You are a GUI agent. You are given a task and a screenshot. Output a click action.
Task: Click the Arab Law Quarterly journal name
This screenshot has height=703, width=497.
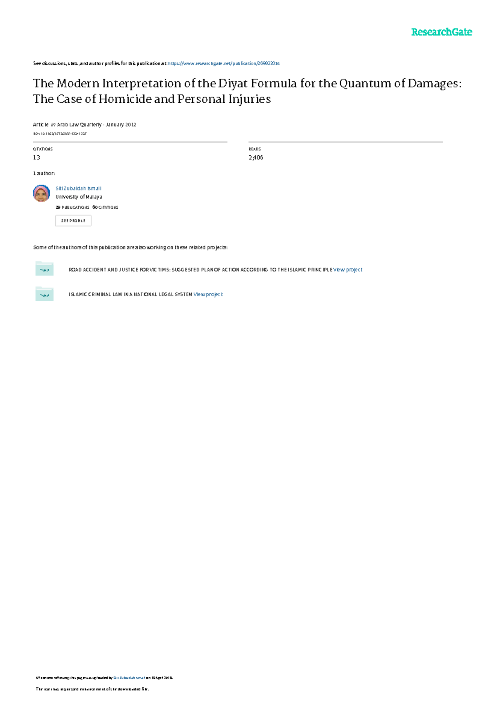pos(79,125)
